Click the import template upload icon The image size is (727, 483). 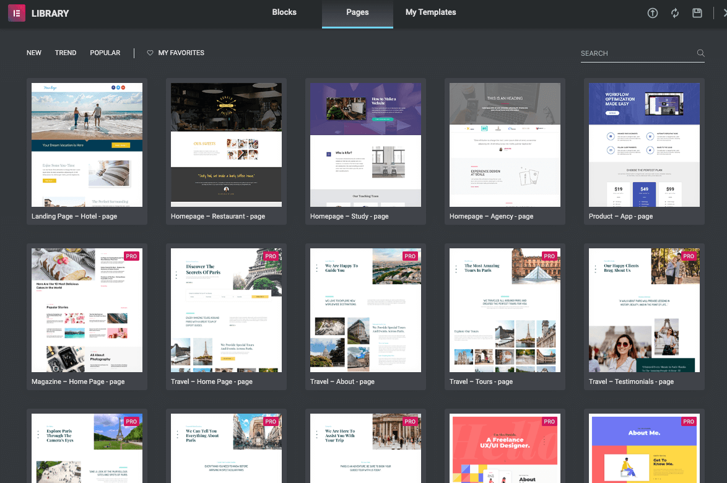click(653, 13)
